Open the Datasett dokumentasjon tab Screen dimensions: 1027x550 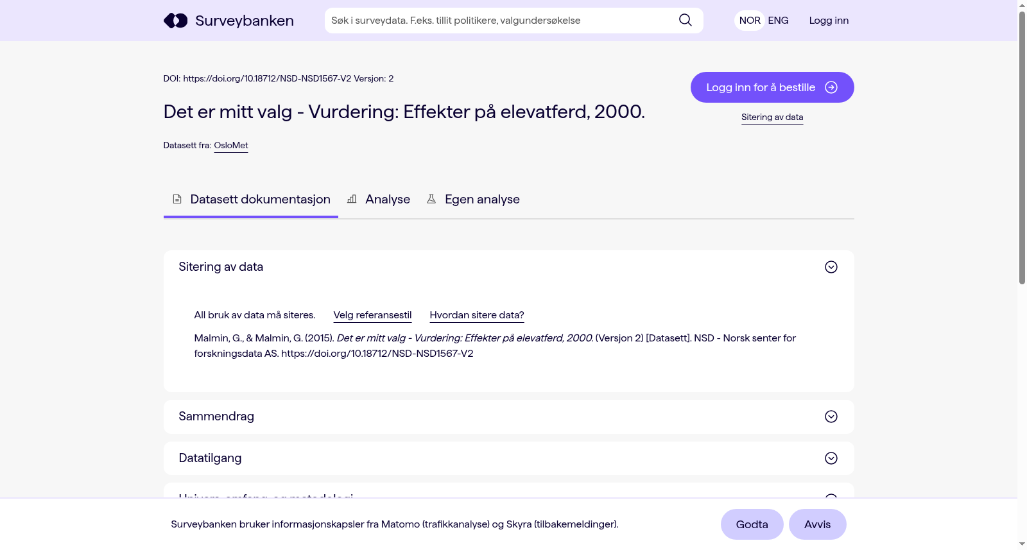pos(251,200)
